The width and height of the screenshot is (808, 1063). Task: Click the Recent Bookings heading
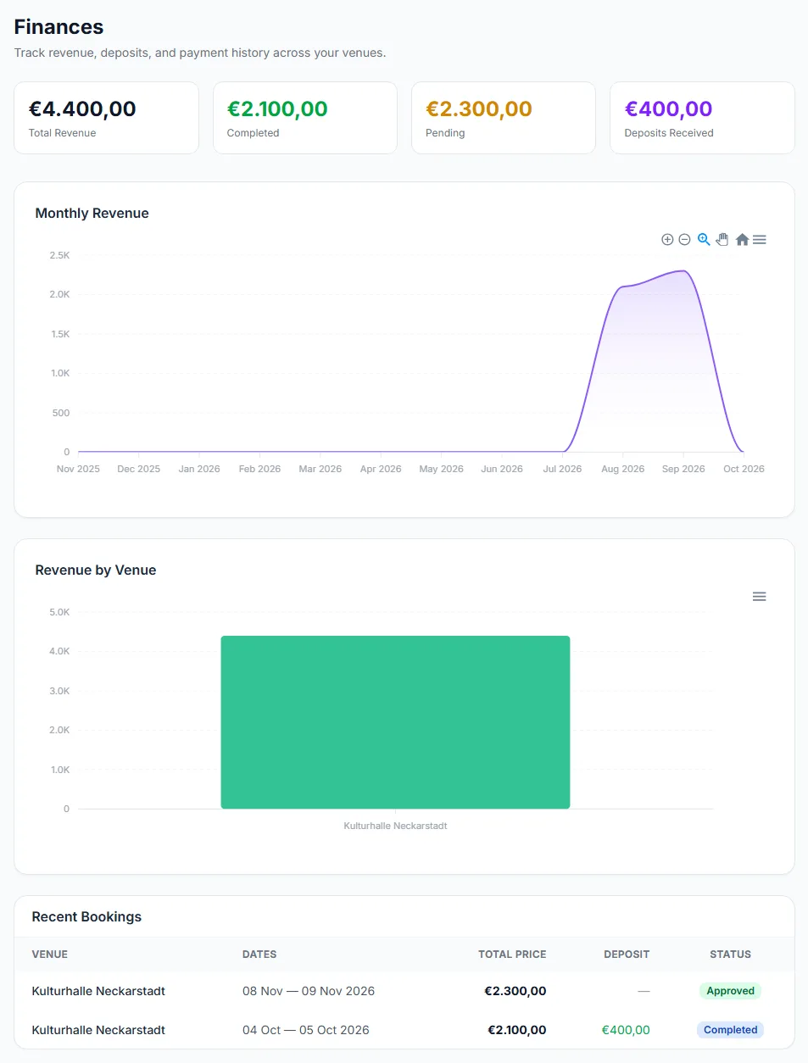click(86, 917)
